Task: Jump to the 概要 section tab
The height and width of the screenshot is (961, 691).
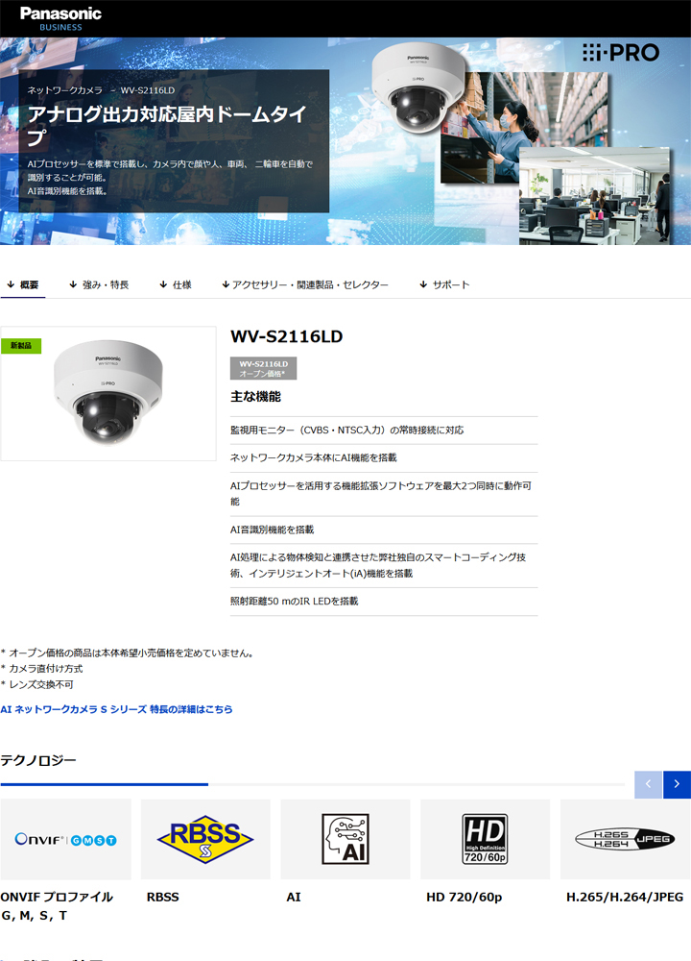Action: [x=23, y=284]
